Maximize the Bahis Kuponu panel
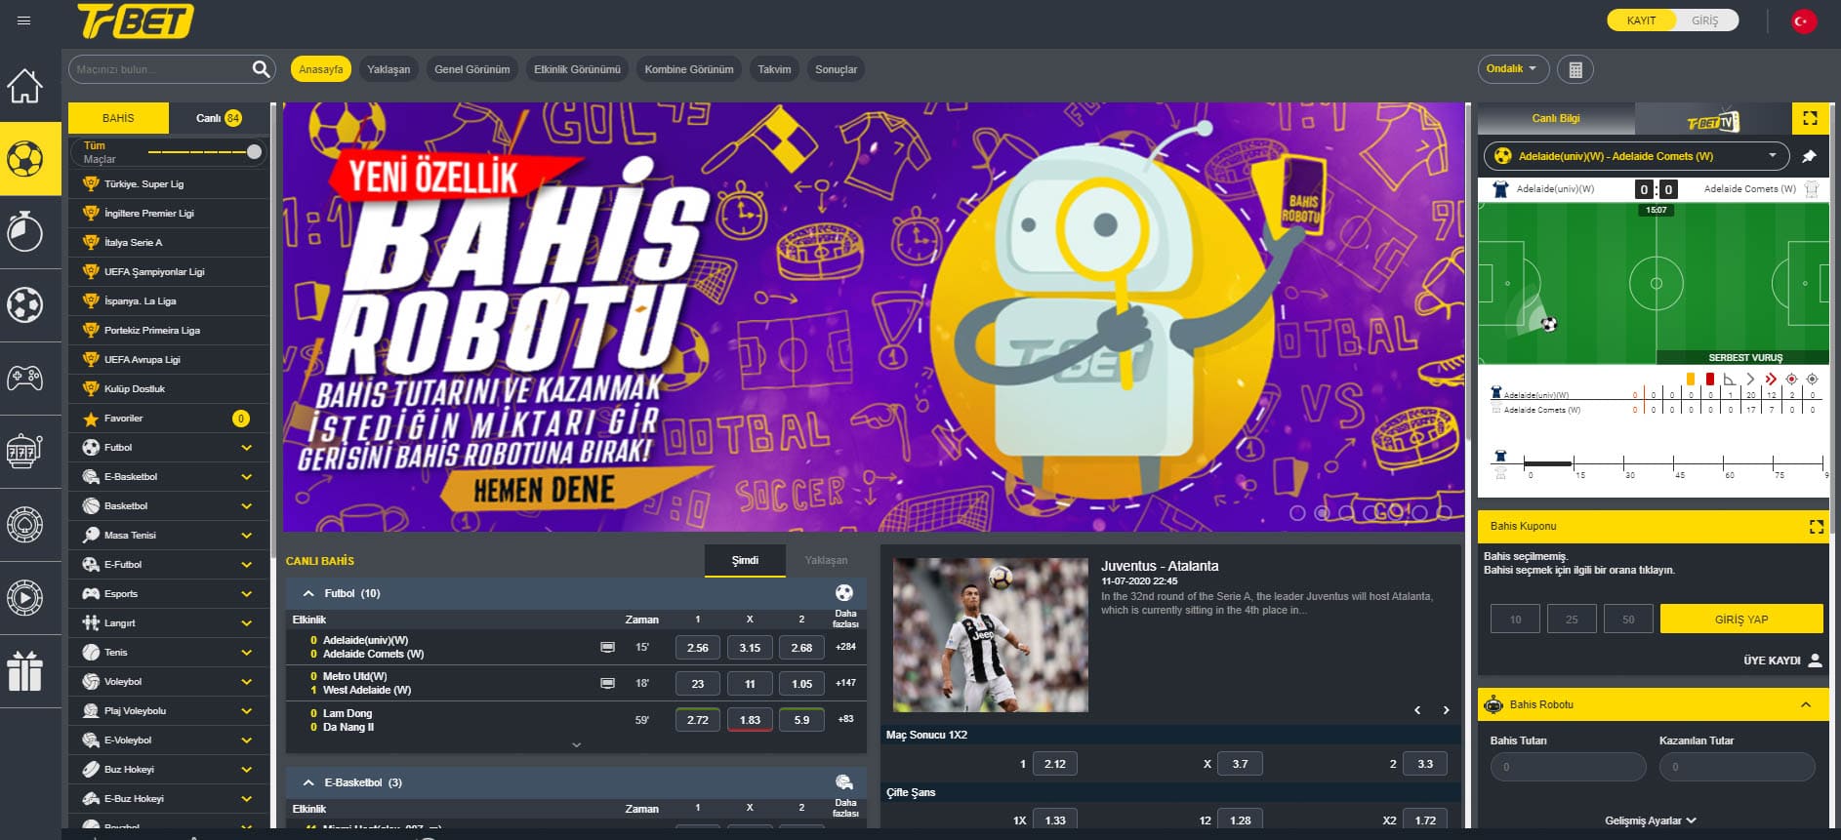Viewport: 1841px width, 840px height. coord(1816,527)
